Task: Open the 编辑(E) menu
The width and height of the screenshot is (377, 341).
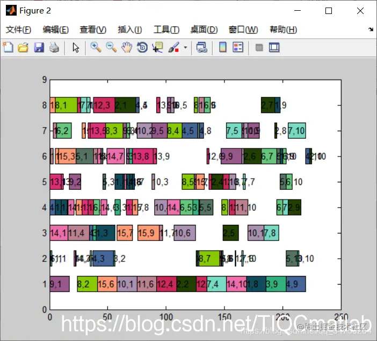Action: [x=56, y=30]
